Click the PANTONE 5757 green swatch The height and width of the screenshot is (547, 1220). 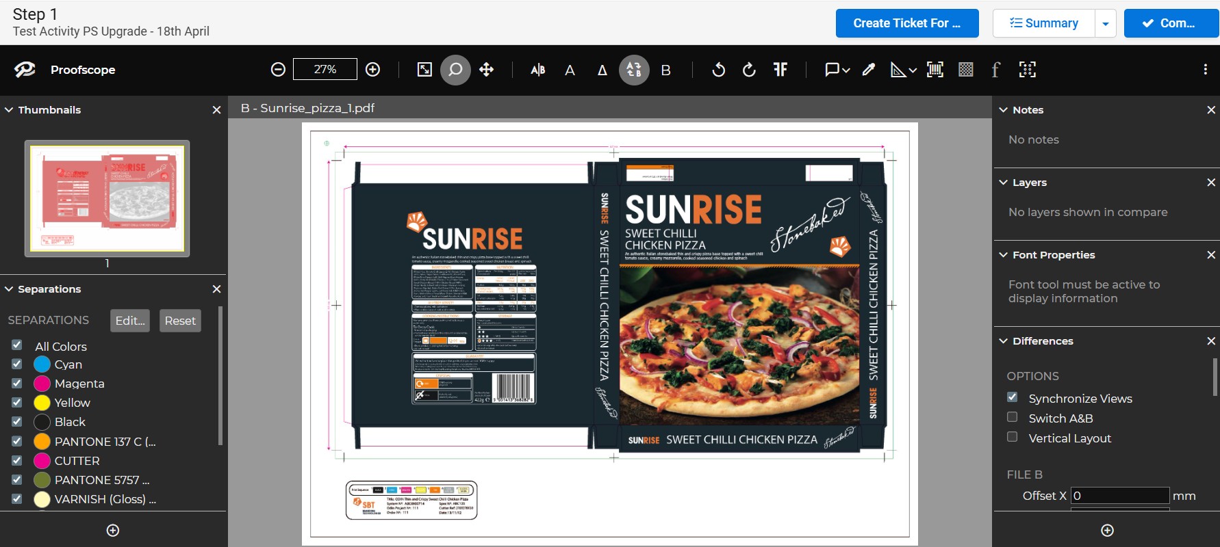[x=42, y=480]
